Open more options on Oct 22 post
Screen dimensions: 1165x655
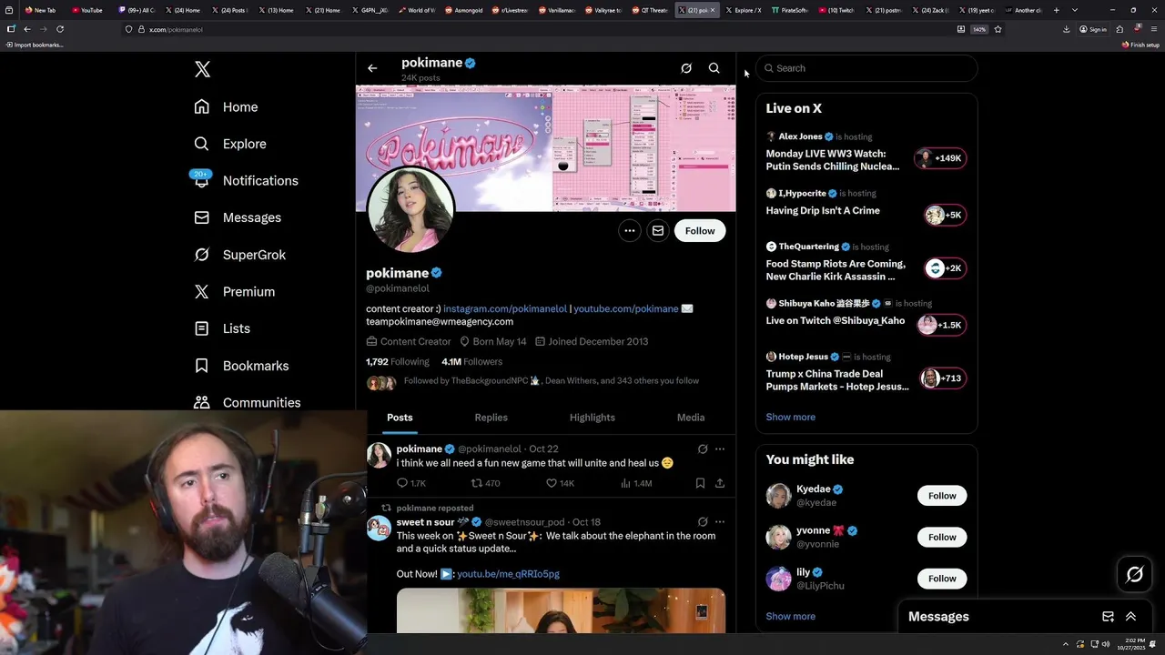[720, 448]
